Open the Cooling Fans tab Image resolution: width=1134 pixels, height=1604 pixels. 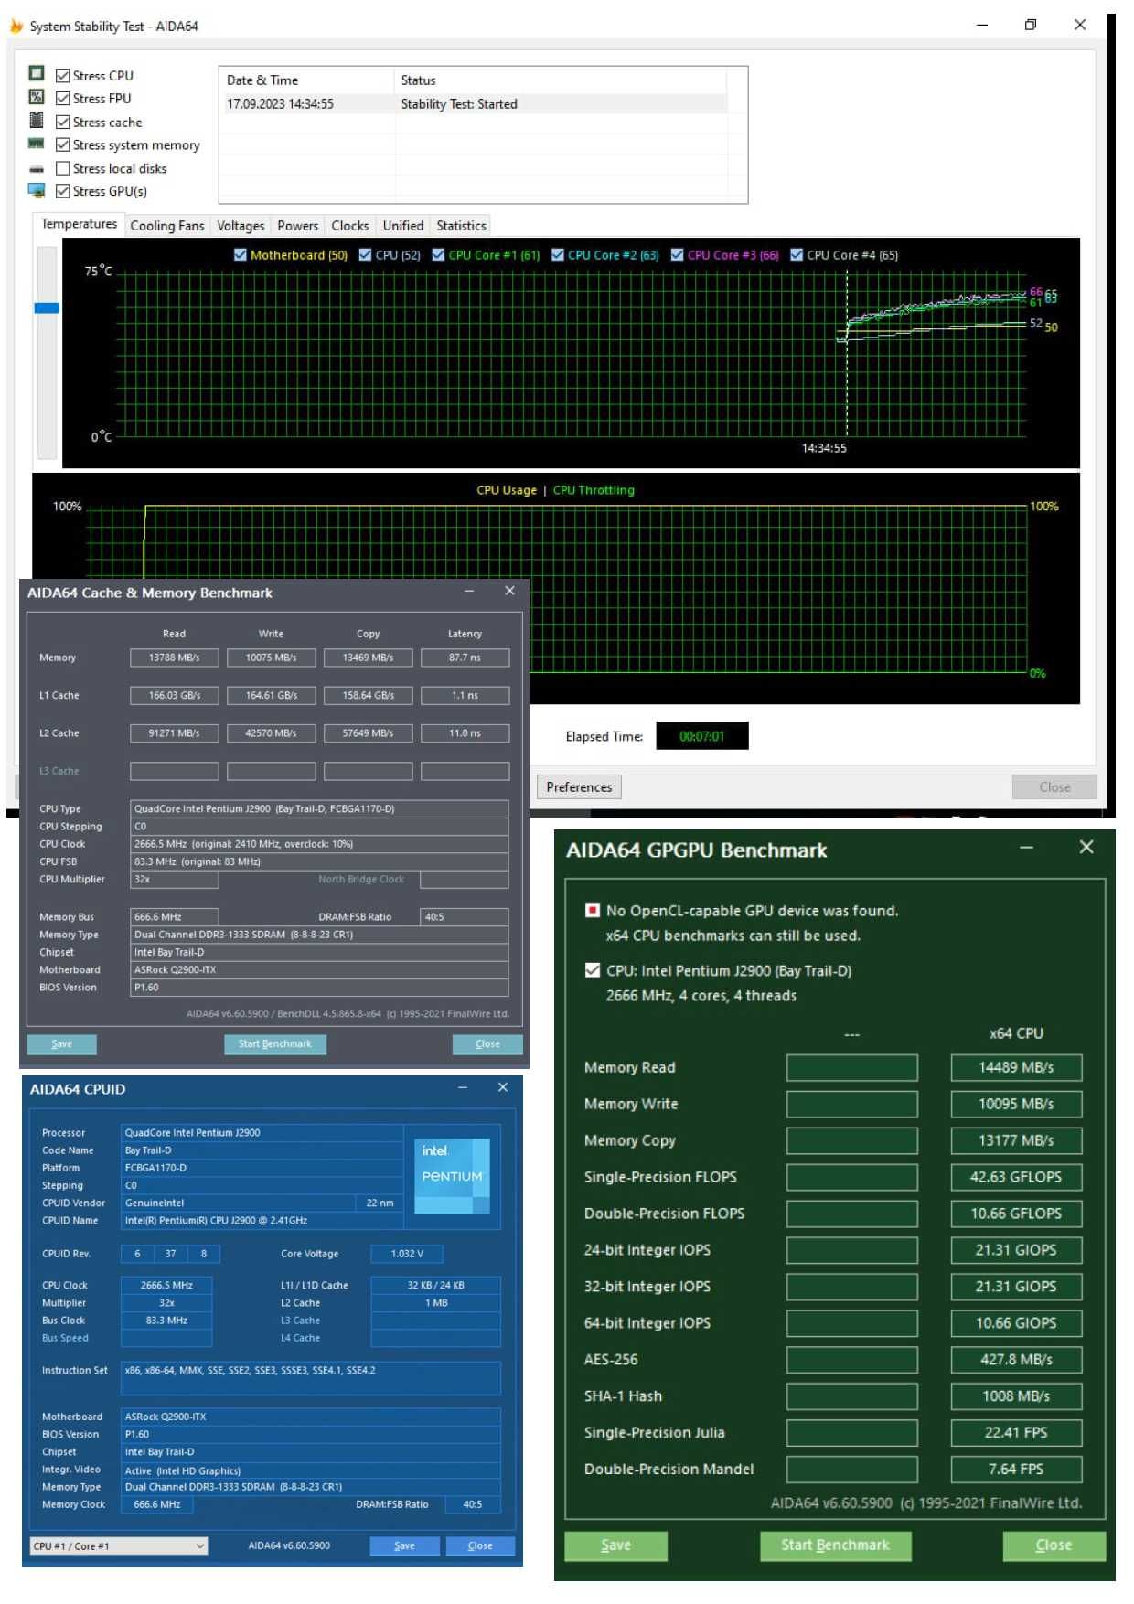pos(167,226)
